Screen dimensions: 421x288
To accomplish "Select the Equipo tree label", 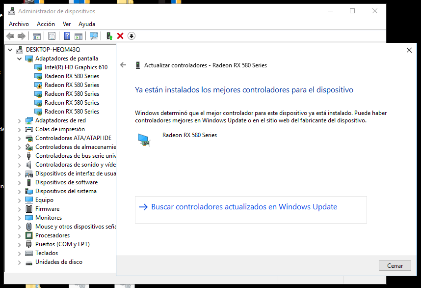I will pyautogui.click(x=44, y=200).
